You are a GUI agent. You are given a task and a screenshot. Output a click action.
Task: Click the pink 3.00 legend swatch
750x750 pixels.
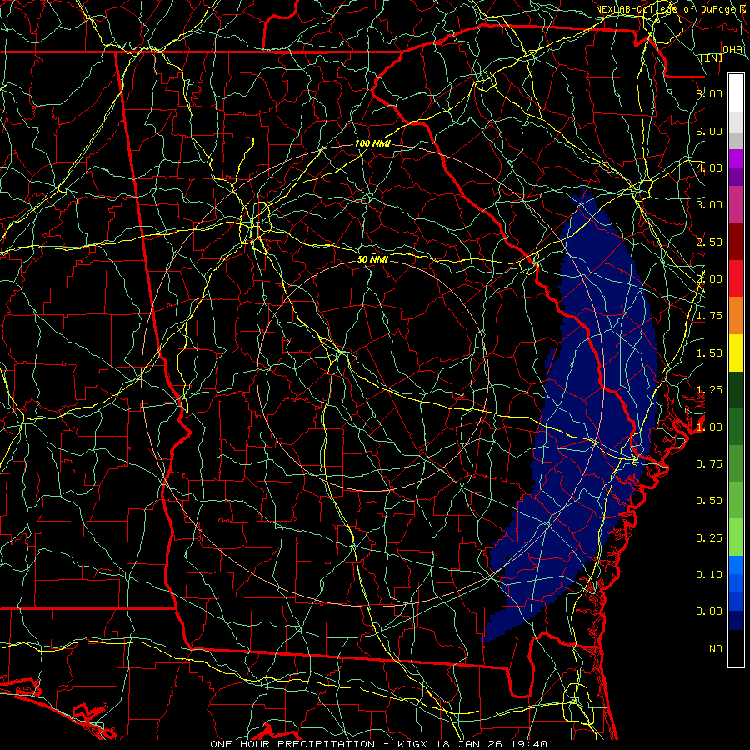tap(736, 204)
